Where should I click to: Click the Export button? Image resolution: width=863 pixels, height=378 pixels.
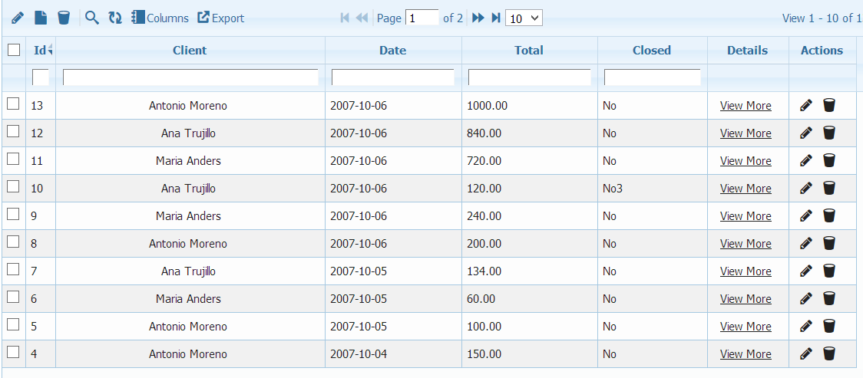point(221,18)
